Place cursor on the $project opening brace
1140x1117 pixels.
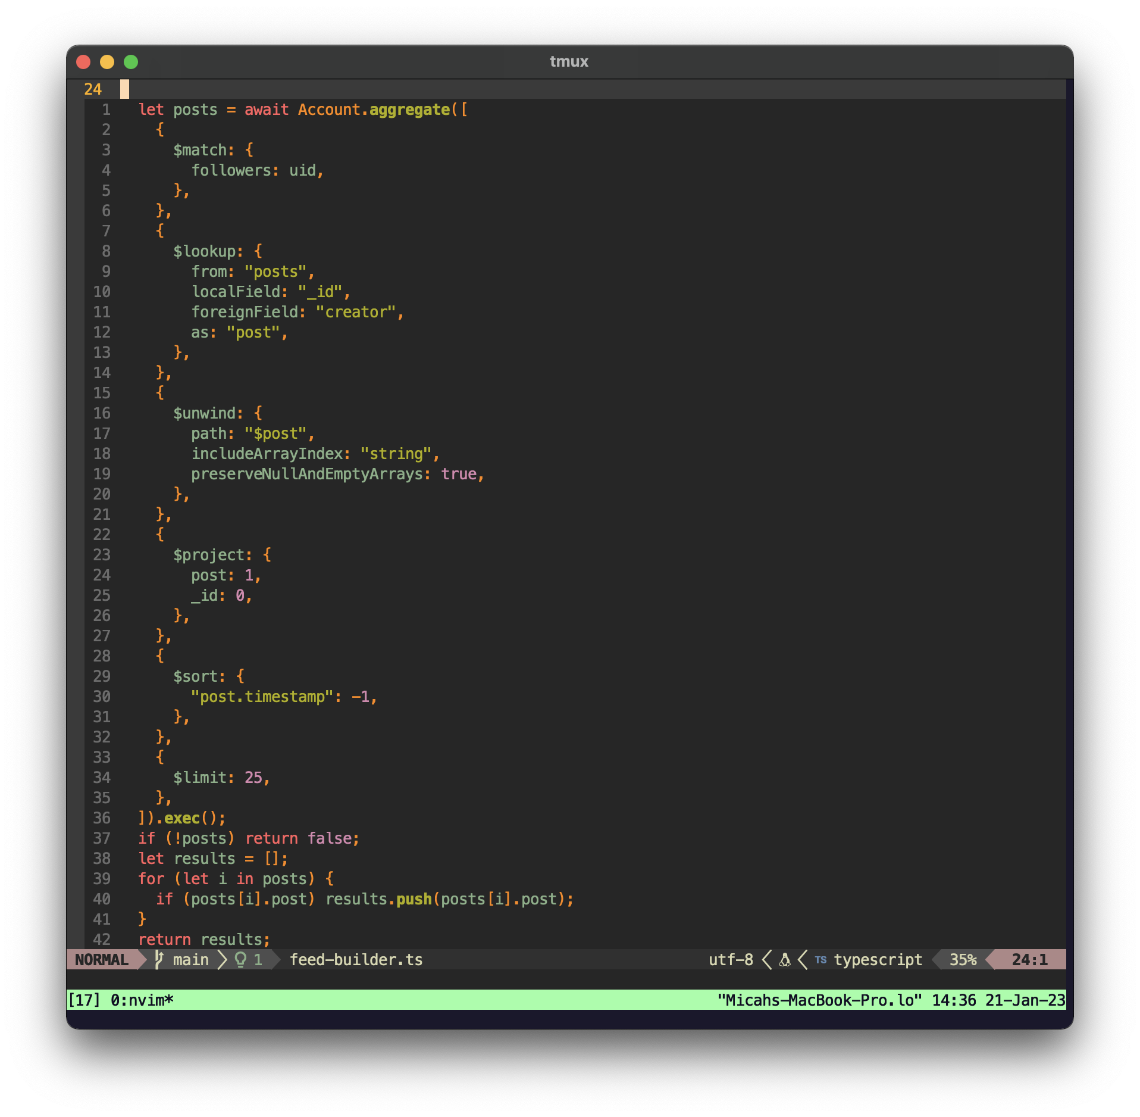point(267,555)
